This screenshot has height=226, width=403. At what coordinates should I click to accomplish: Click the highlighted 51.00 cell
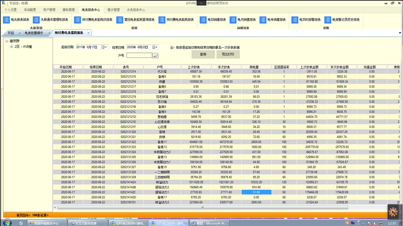pos(256,192)
